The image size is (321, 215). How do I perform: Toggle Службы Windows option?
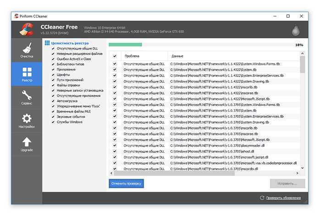pyautogui.click(x=53, y=122)
